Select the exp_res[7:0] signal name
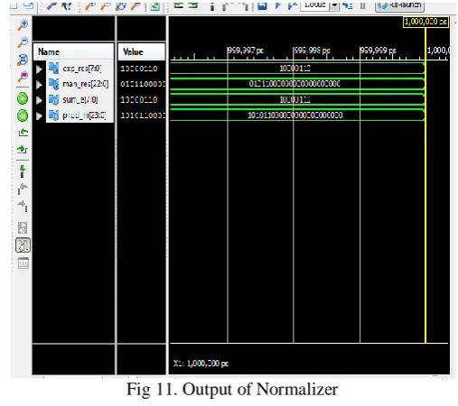The width and height of the screenshot is (458, 406). 82,69
